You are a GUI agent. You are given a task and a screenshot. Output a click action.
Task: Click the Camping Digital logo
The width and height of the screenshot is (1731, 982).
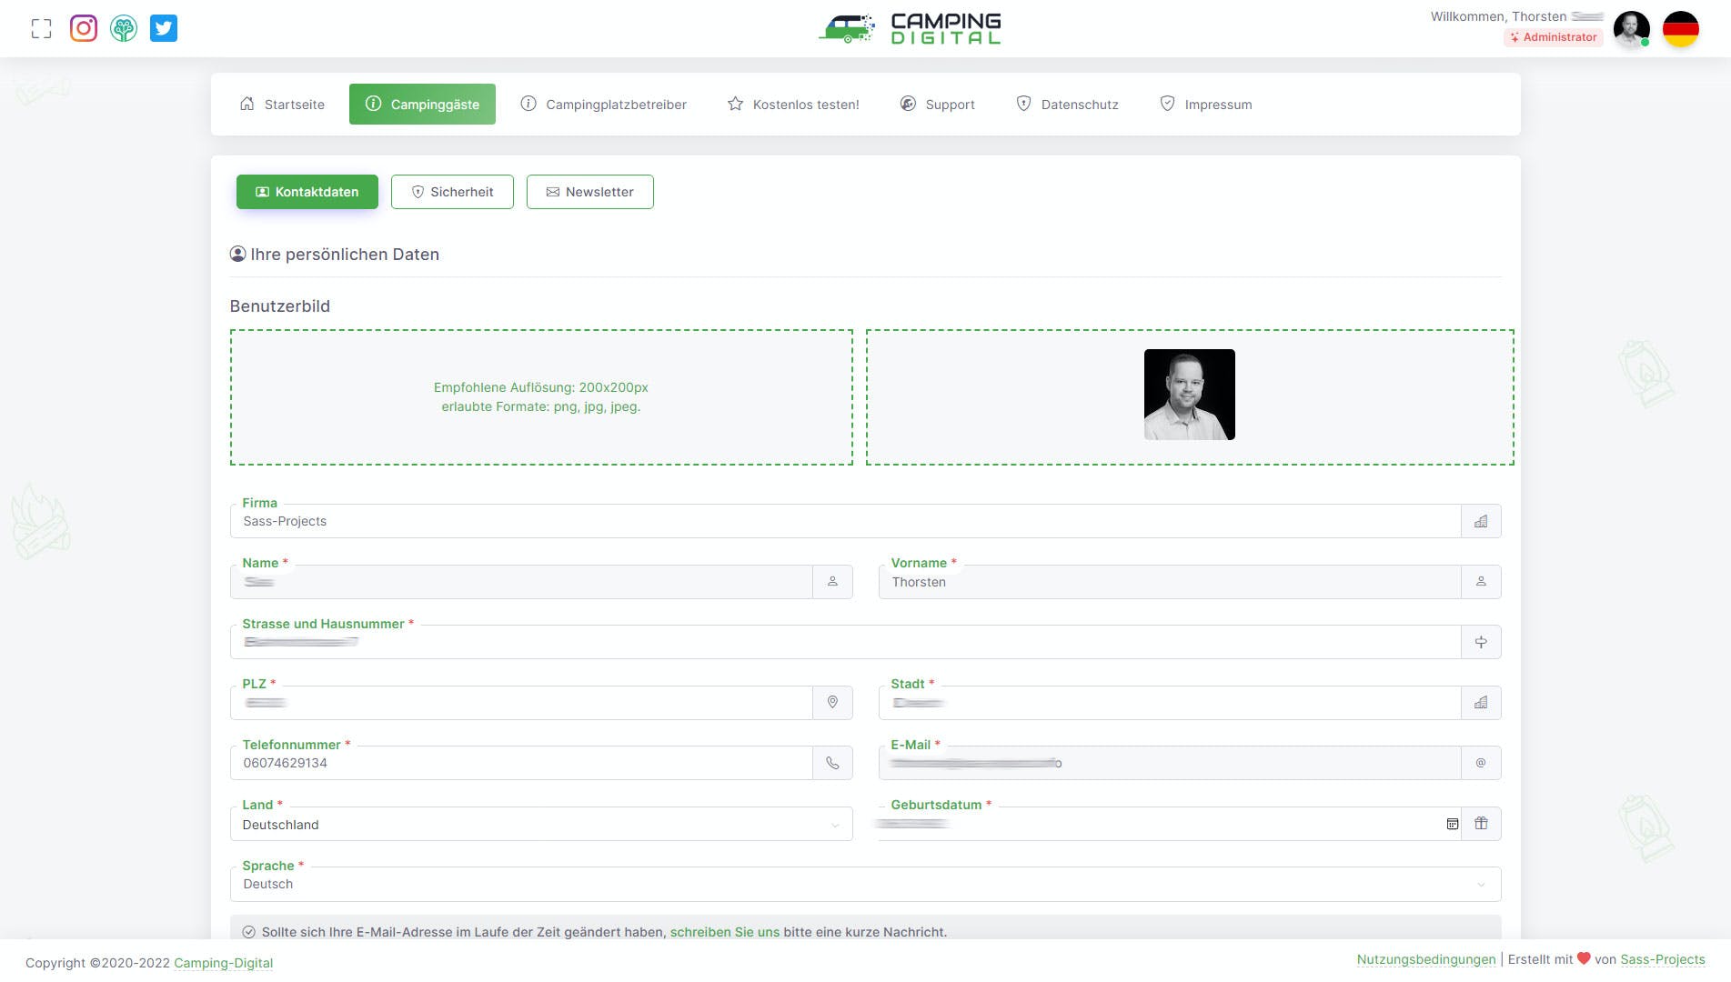coord(910,28)
